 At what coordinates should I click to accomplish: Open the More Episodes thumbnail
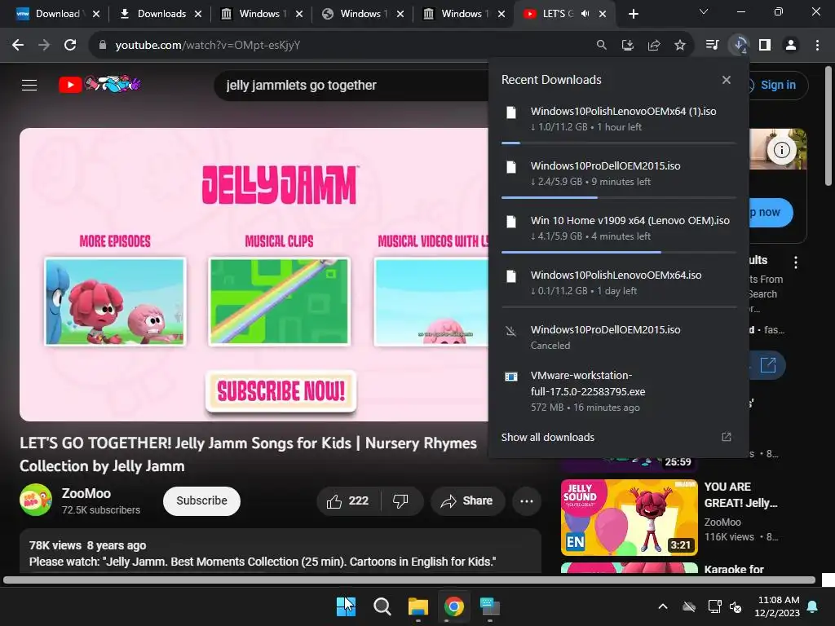115,302
